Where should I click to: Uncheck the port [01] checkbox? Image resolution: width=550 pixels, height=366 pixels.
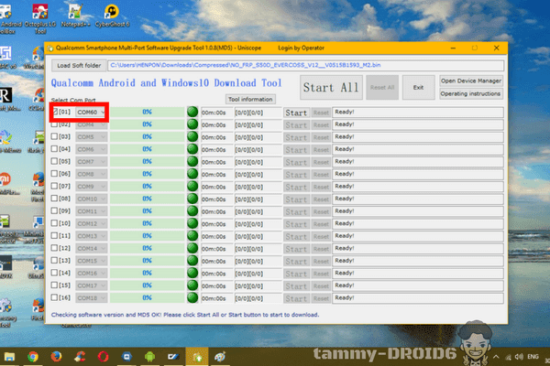[x=55, y=112]
